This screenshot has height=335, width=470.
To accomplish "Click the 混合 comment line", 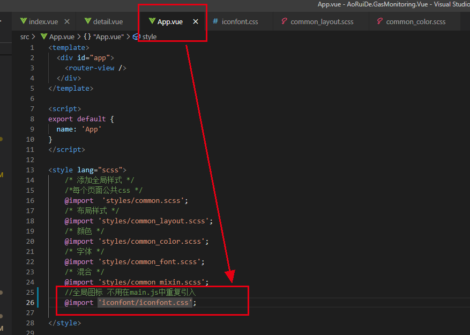I will [x=84, y=272].
